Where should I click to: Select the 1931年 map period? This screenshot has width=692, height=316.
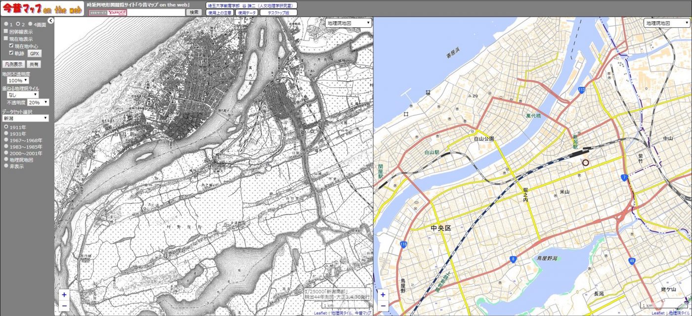tap(6, 134)
